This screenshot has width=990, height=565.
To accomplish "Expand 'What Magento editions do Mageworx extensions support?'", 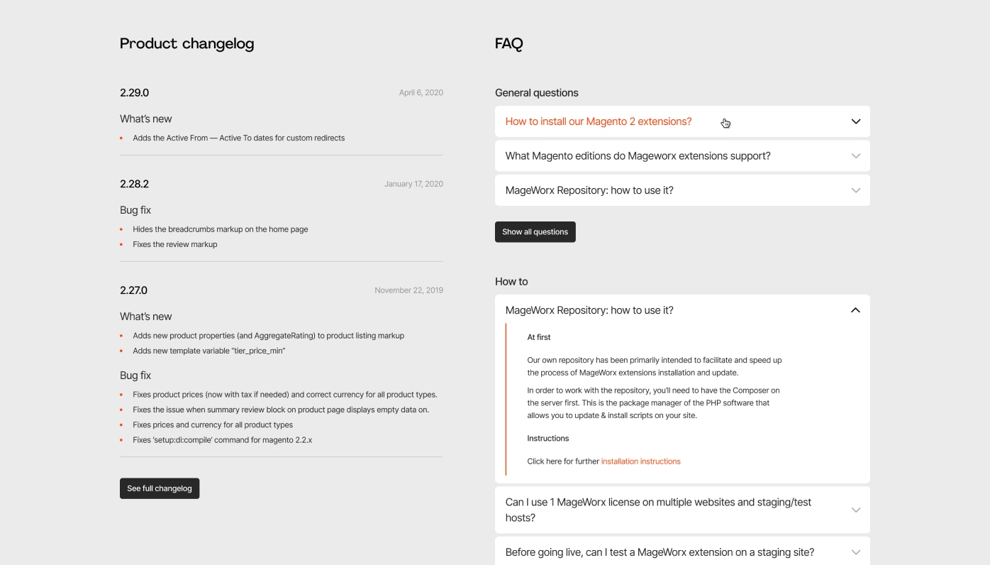I will [x=638, y=155].
